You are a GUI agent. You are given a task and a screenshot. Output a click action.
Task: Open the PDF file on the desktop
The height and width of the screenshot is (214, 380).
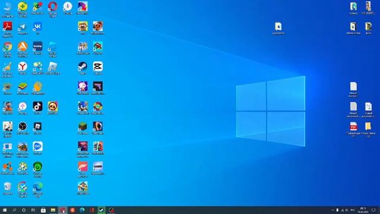[353, 130]
